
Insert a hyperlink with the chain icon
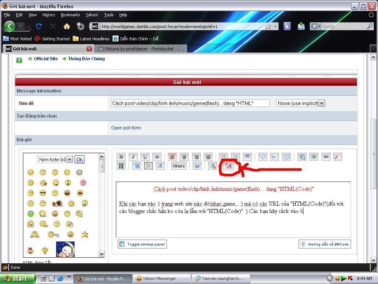(x=326, y=157)
